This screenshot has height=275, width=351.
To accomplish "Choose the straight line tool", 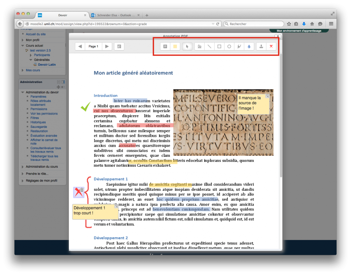I will (x=209, y=46).
